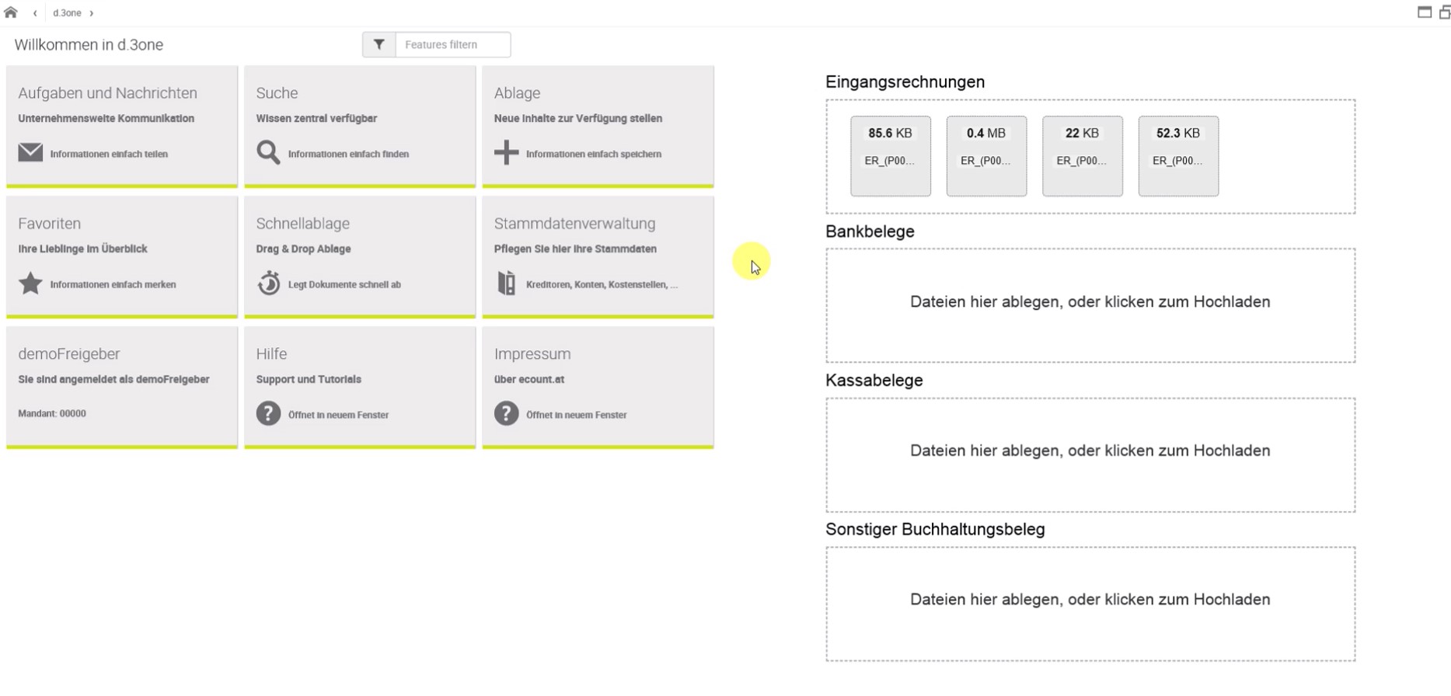Click the magnifying glass icon in Suche

pos(268,152)
